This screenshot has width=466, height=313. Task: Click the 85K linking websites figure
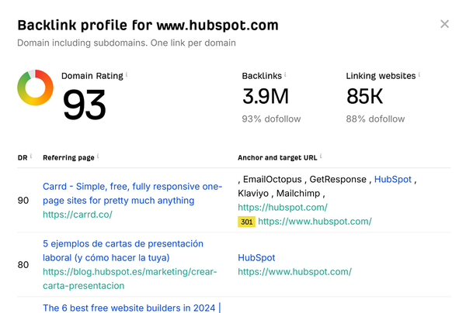pos(364,96)
